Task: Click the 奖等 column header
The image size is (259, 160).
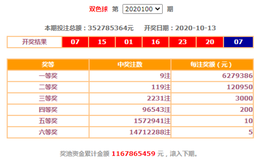Action: [x=48, y=65]
